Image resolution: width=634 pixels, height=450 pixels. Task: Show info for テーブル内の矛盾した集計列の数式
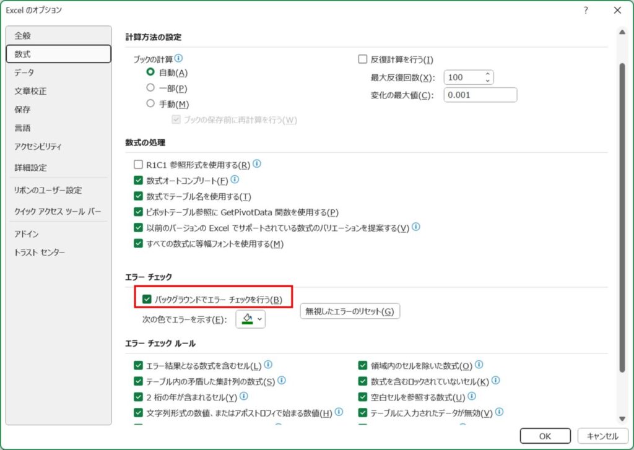point(282,381)
